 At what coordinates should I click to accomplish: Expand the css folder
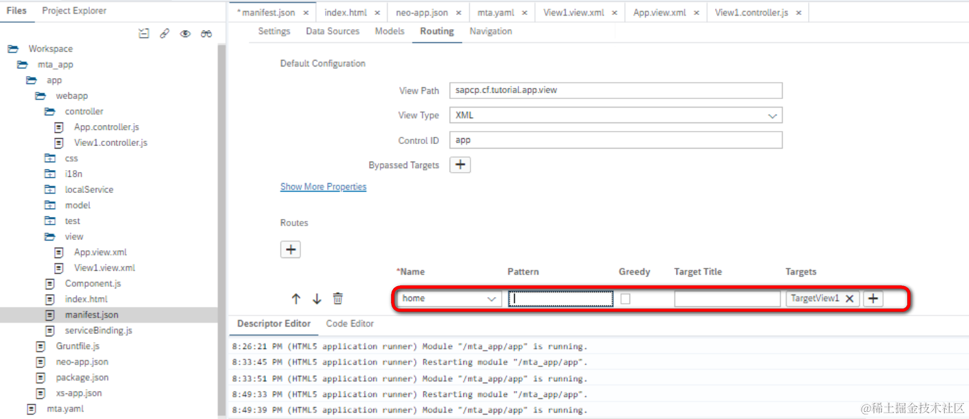point(50,158)
